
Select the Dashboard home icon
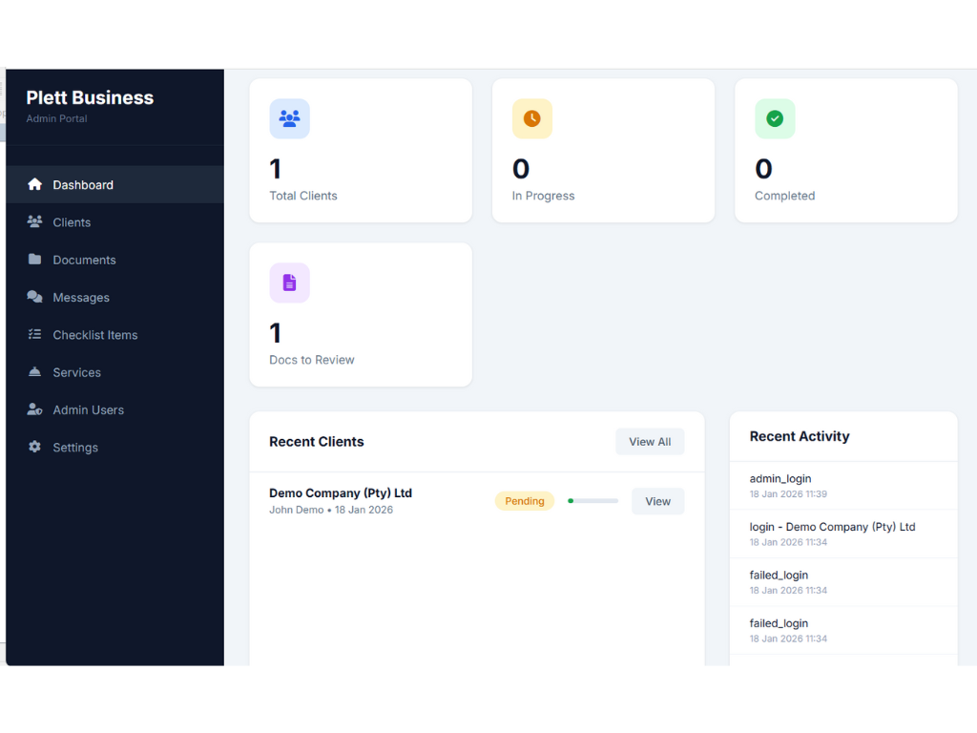click(x=36, y=184)
